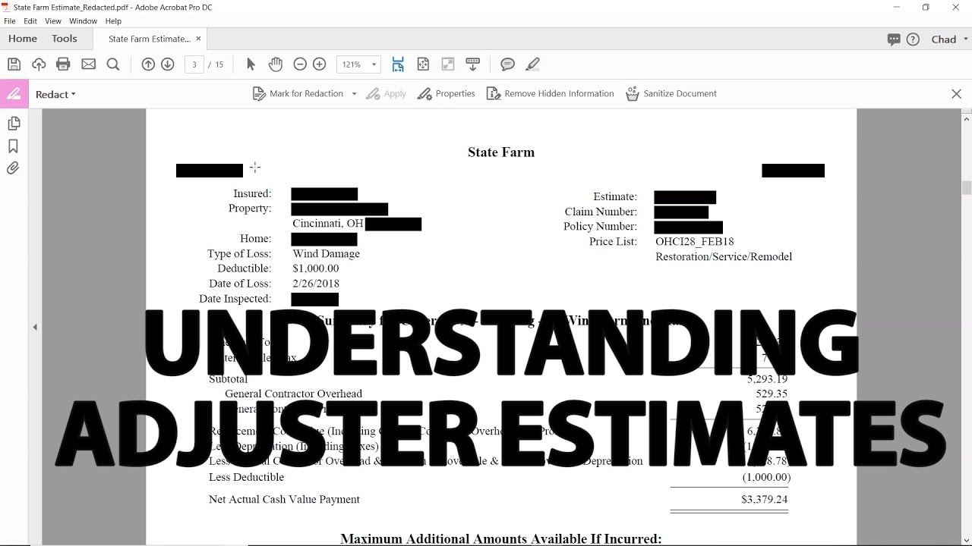Click the page number input field
The height and width of the screenshot is (546, 972).
pos(194,64)
